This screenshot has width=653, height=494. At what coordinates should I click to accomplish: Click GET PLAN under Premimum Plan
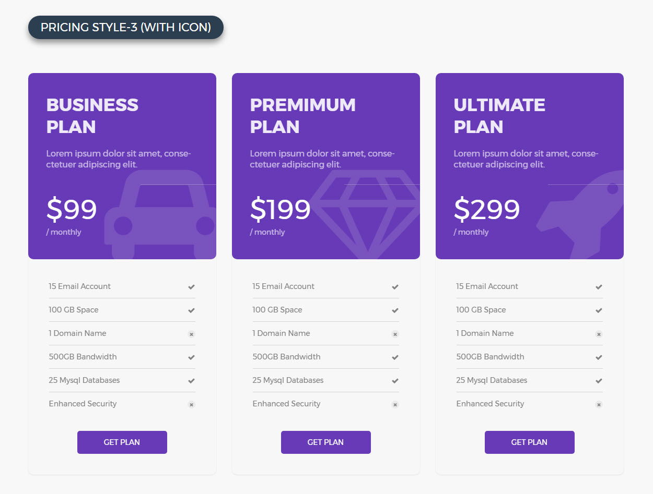tap(325, 442)
